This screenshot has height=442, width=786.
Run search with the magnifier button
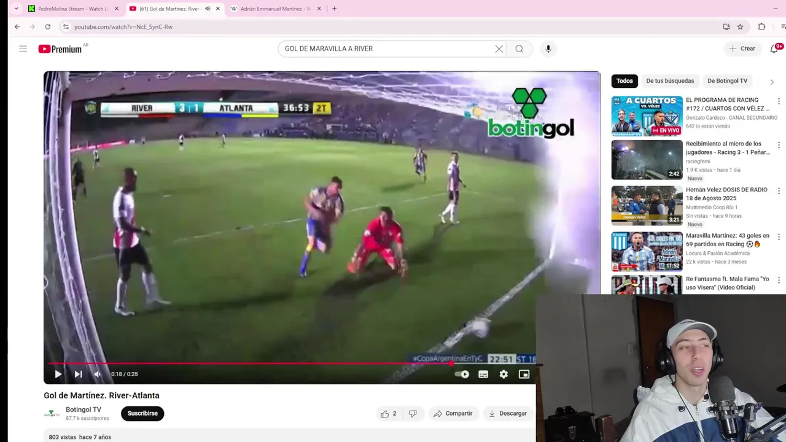[519, 48]
